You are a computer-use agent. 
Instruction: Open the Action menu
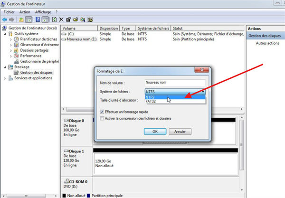click(25, 12)
